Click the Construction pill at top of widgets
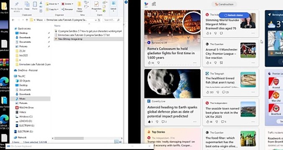Viewport: 283px width, 150px height. (x=224, y=4)
